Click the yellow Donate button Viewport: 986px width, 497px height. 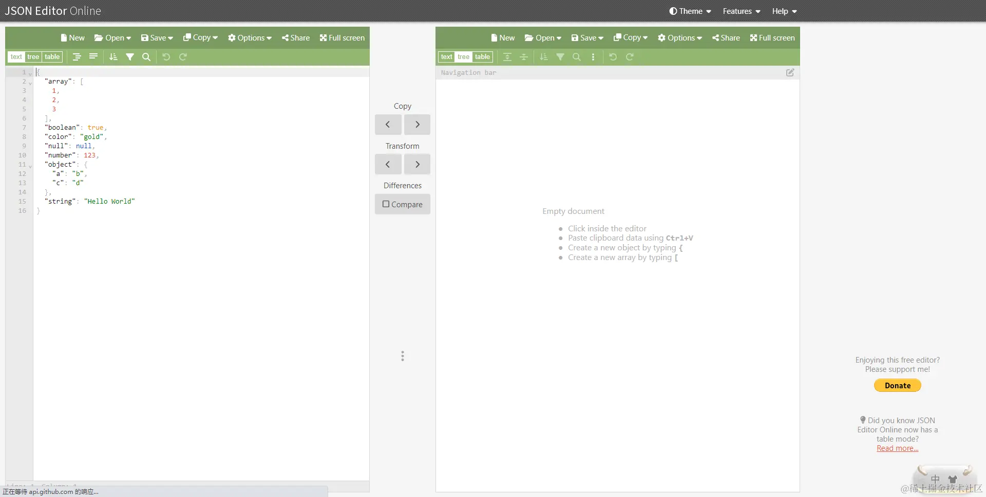898,386
